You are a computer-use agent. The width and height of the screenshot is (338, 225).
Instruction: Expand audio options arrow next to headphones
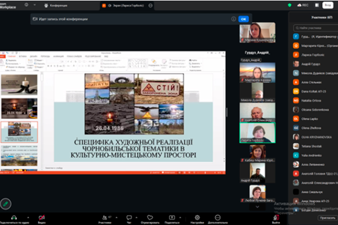click(x=28, y=217)
